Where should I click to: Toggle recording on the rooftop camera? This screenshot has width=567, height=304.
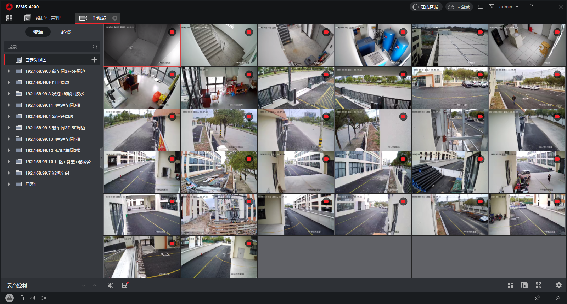pos(480,32)
